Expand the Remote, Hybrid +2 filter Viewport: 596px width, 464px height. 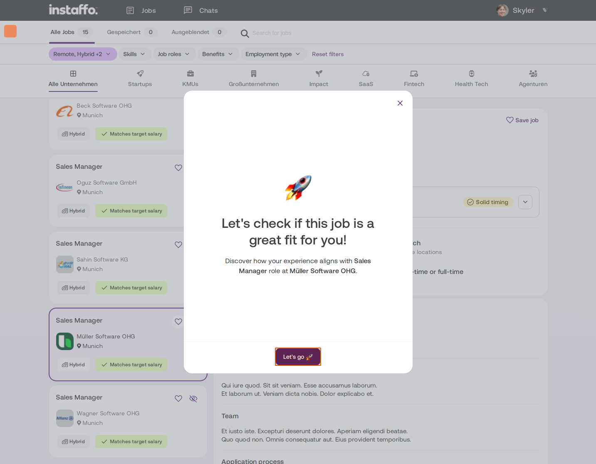tap(83, 54)
